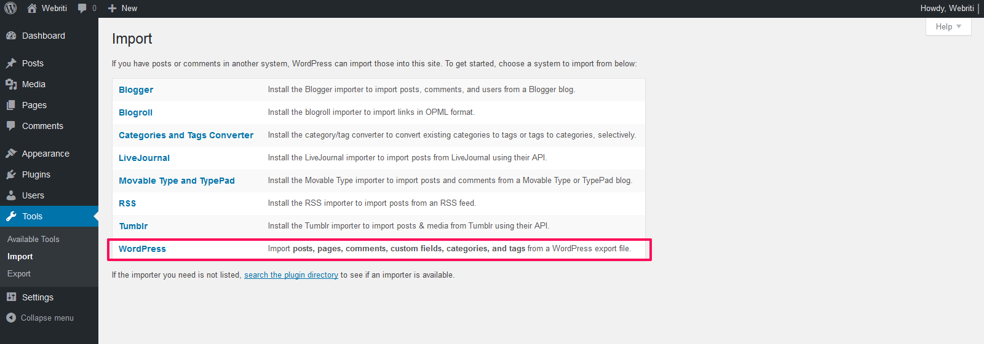Open Movable Type and TypePad importer
Screen dimensions: 984x344
pyautogui.click(x=177, y=181)
